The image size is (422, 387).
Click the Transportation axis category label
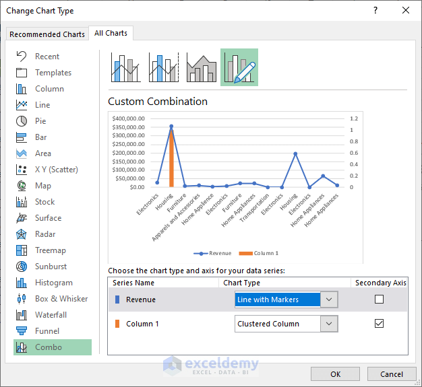click(x=254, y=208)
